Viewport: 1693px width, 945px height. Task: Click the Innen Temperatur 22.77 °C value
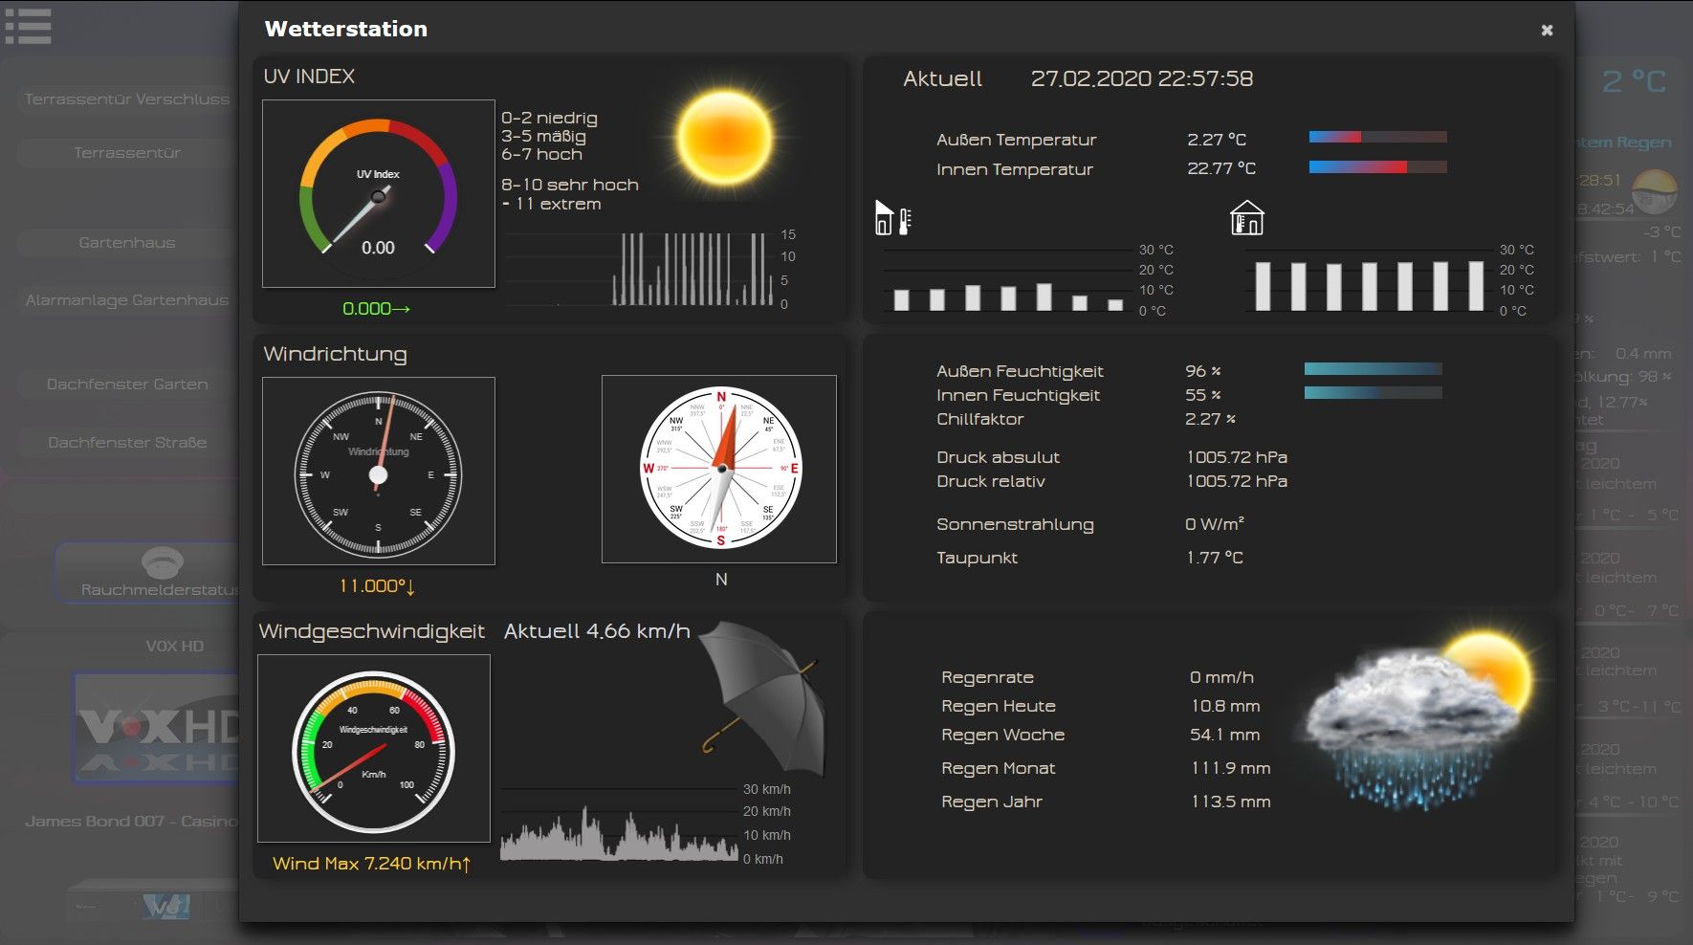[1221, 168]
